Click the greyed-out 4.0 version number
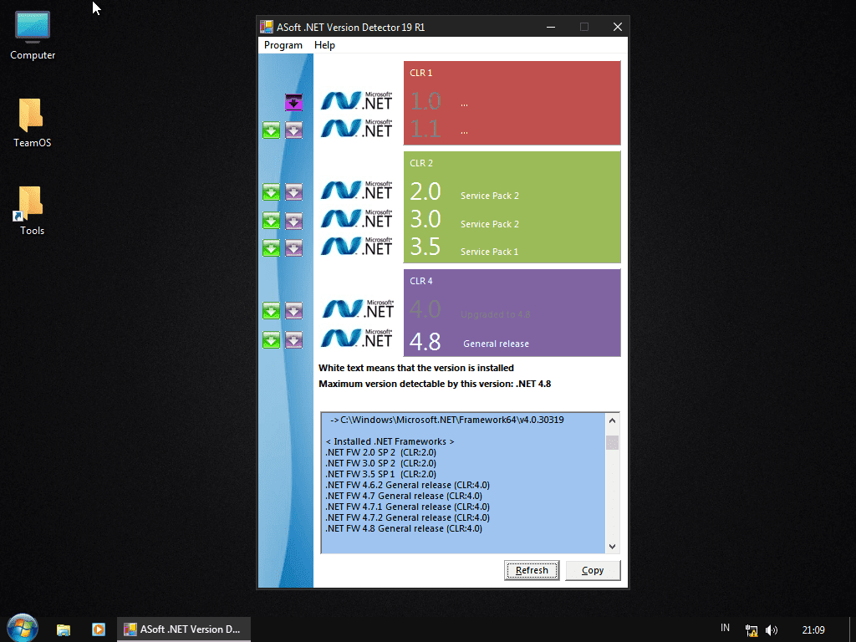 [x=425, y=310]
